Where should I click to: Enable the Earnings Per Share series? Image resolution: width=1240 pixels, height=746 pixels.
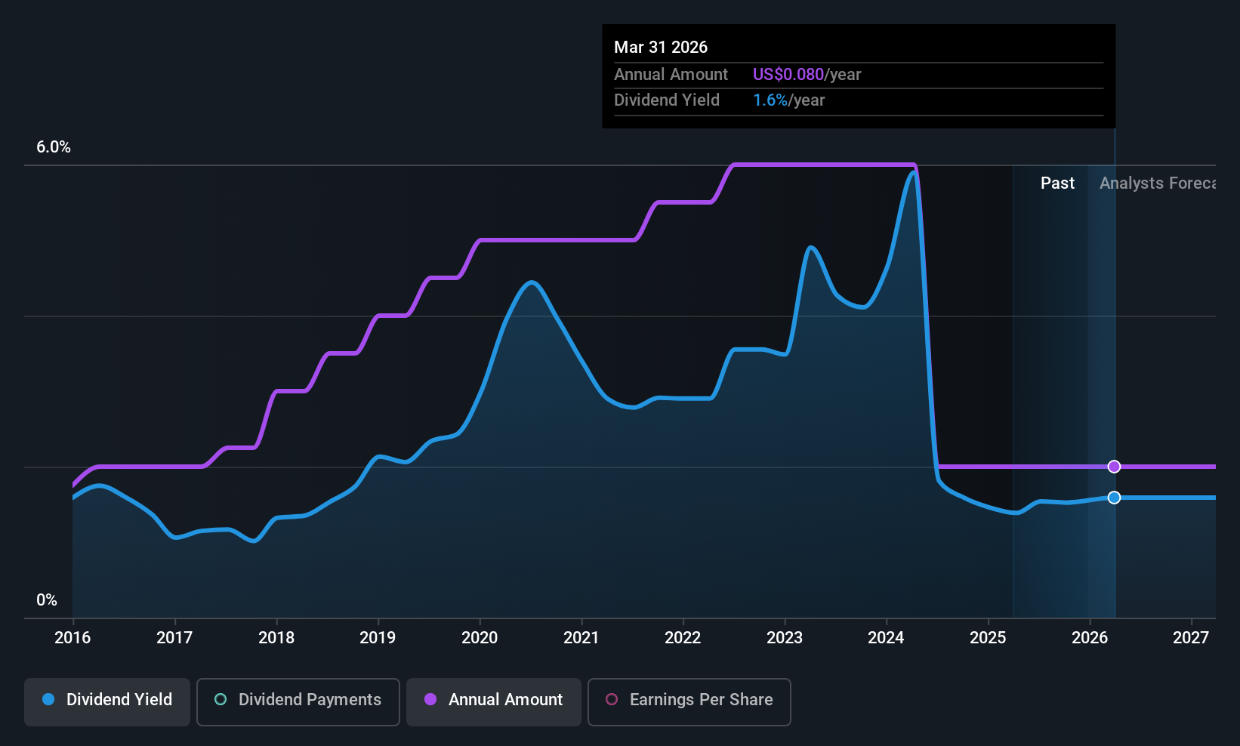point(689,702)
